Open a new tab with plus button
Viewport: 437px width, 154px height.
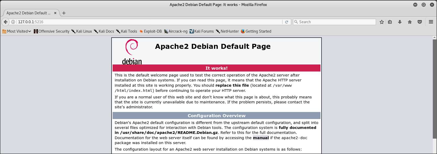click(64, 13)
